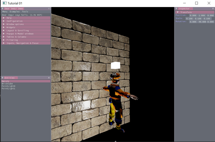Expand Inputs, Navigation & Focus section
The image size is (215, 142).
(x=26, y=43)
